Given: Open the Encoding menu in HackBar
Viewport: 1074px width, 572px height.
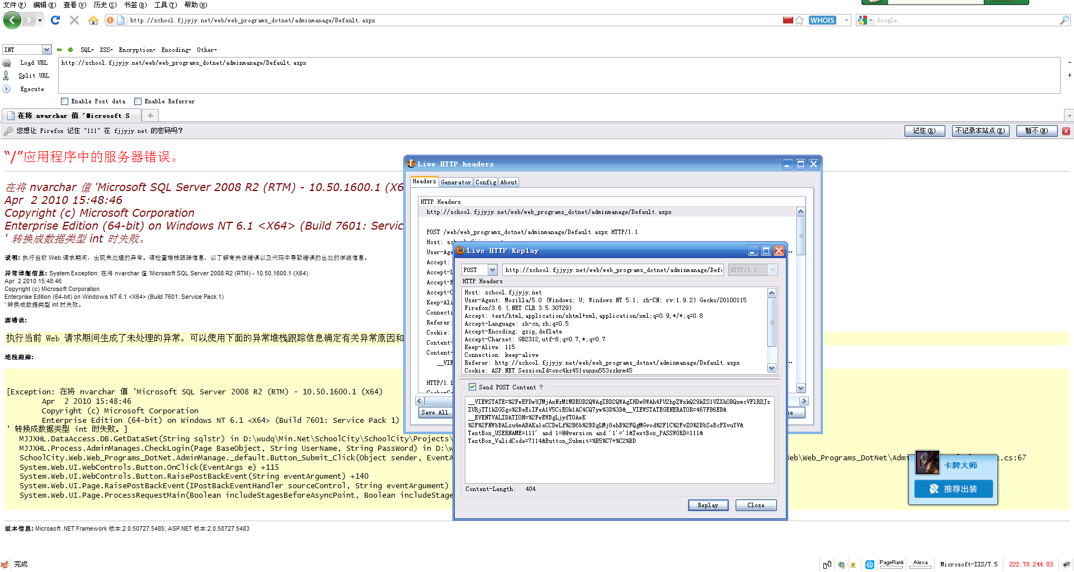Looking at the screenshot, I should tap(176, 50).
